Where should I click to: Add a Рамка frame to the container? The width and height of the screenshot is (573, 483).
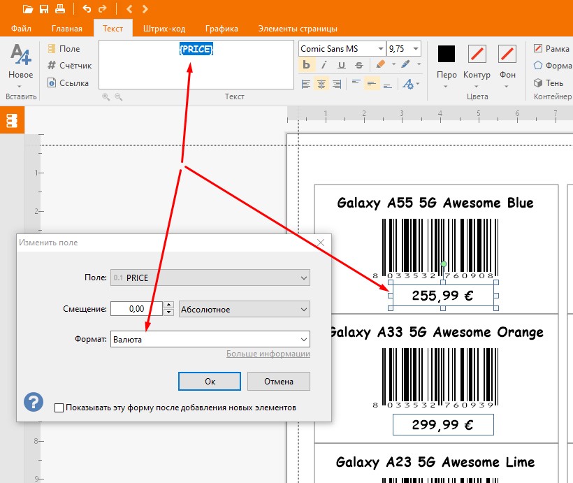coord(551,49)
